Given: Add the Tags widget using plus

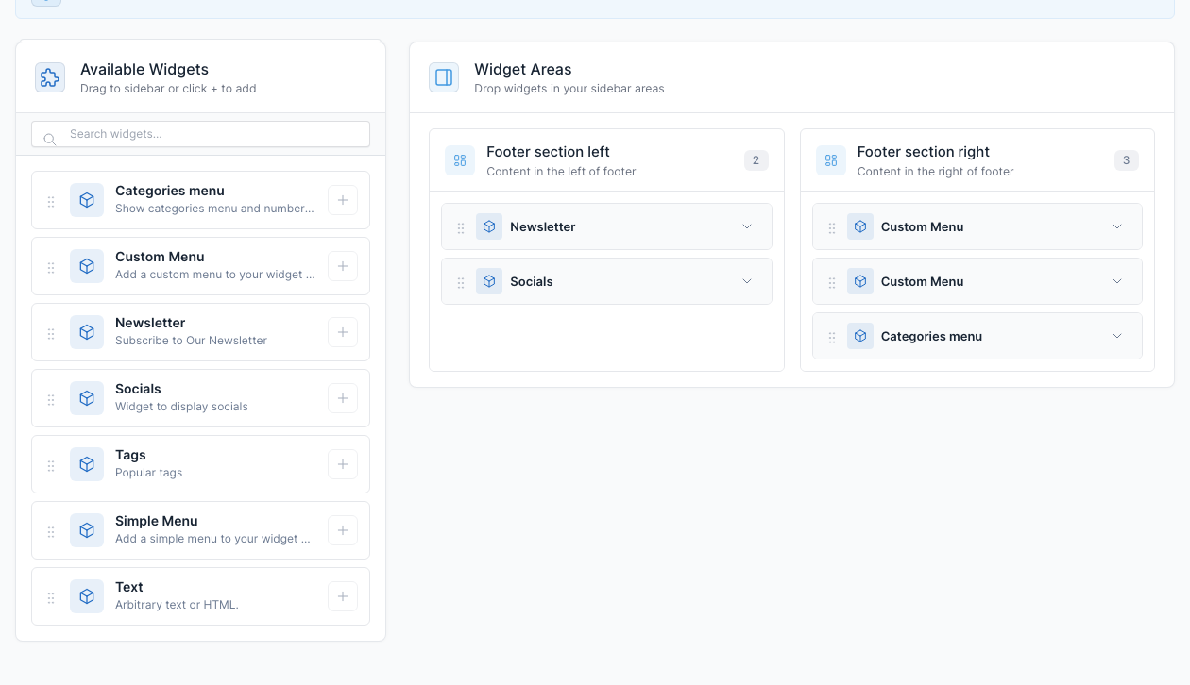Looking at the screenshot, I should tap(343, 464).
